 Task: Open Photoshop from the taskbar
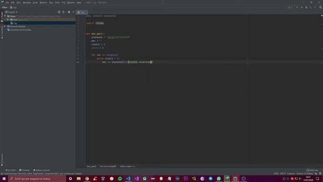(x=178, y=178)
